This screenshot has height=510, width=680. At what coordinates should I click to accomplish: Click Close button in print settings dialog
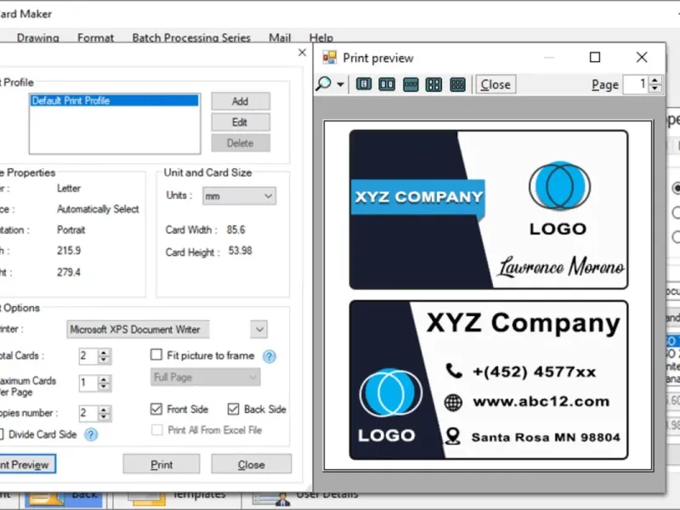tap(251, 464)
